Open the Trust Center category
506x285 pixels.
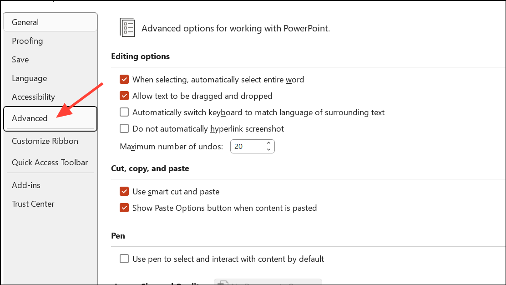(x=33, y=204)
